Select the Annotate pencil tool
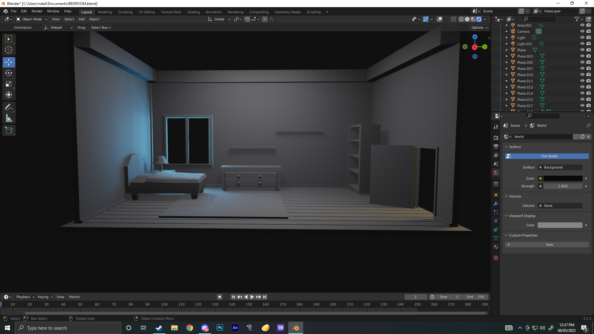 9,107
